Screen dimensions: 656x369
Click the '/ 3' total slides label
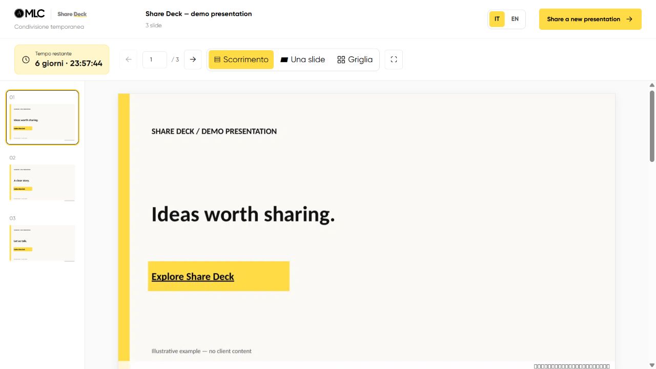175,59
